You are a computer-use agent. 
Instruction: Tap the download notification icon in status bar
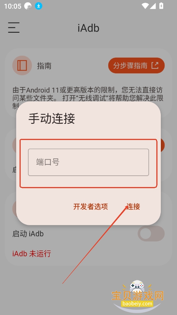point(39,6)
